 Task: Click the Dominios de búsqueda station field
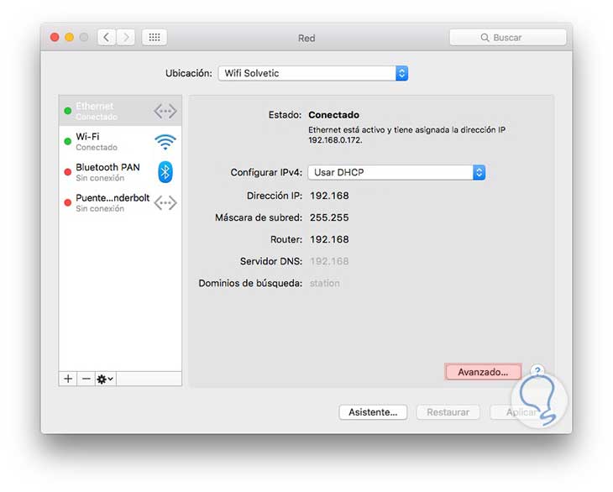tap(324, 283)
